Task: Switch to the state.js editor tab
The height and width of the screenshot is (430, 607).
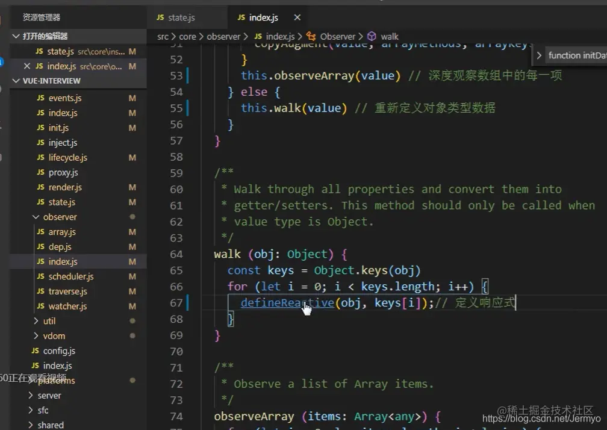Action: 181,17
